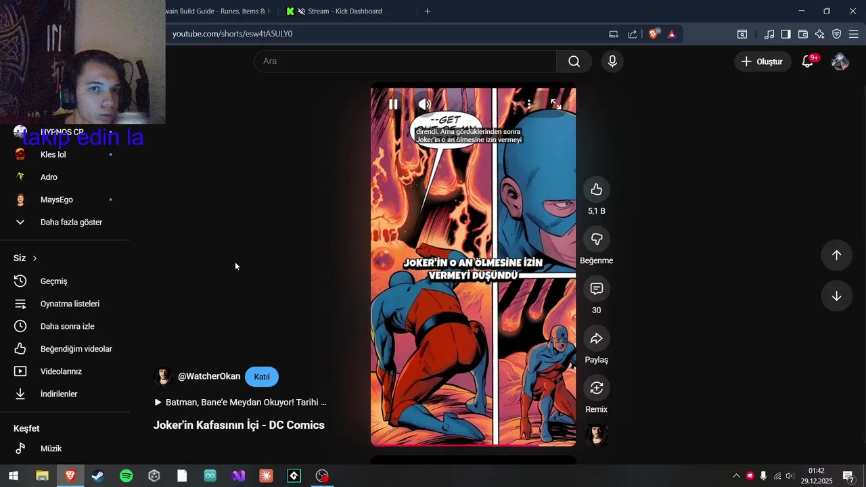Mute the Shorts video volume
Image resolution: width=866 pixels, height=487 pixels.
tap(425, 104)
